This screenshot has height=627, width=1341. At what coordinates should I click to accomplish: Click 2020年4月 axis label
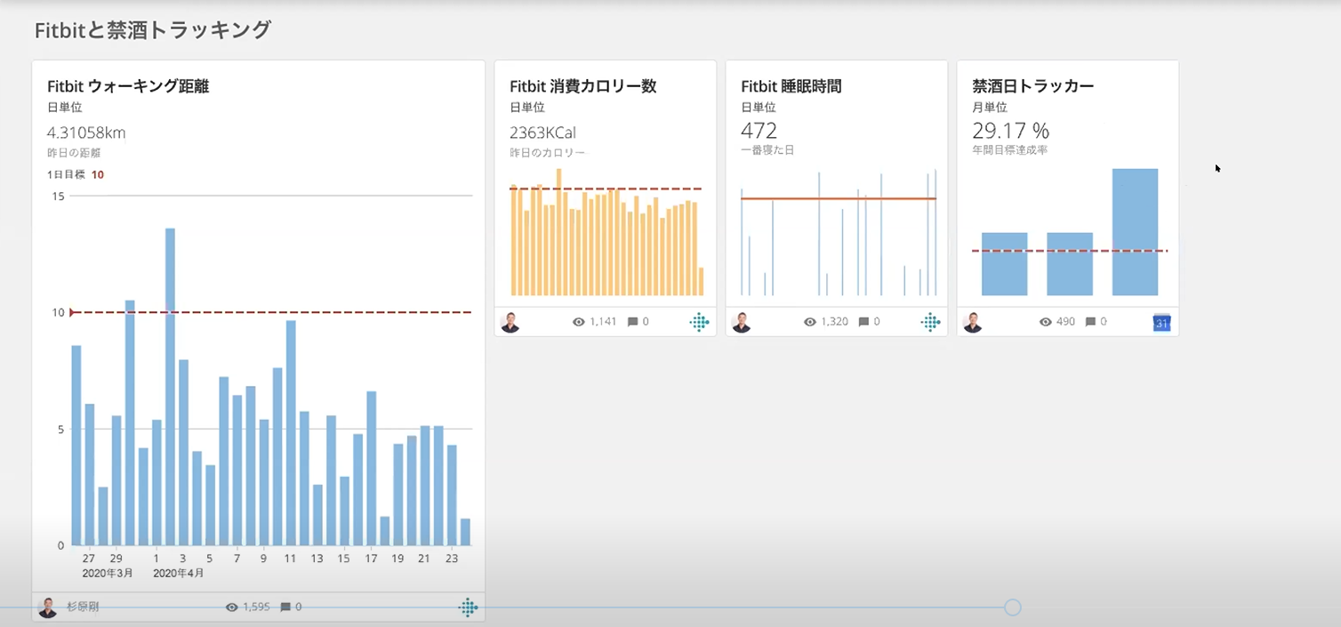click(x=178, y=574)
